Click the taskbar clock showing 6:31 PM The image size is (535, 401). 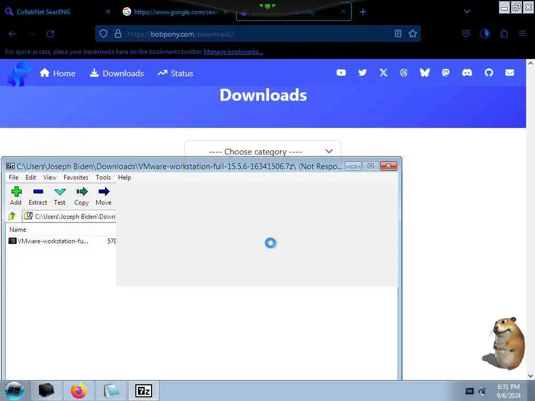pos(508,391)
